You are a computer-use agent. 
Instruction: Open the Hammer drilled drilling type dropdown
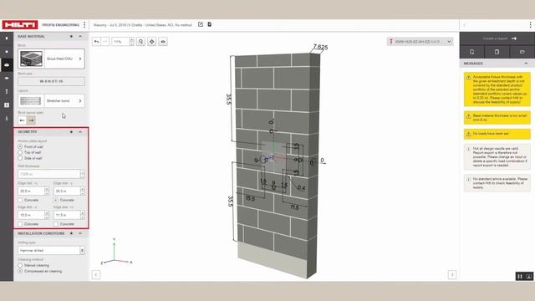click(51, 251)
